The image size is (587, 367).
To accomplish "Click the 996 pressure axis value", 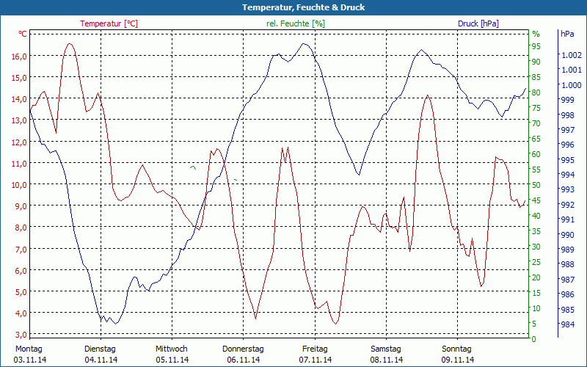I will coord(567,145).
